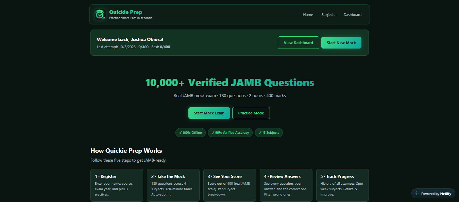Screen dimensions: 459x202
Task: Click the Quickie Prep graduation cap logo
Action: 100,14
